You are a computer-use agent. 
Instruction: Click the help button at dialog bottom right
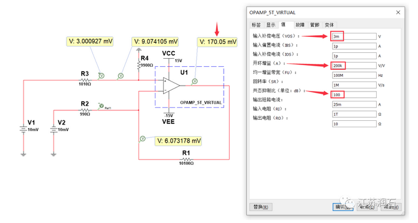coord(391,207)
